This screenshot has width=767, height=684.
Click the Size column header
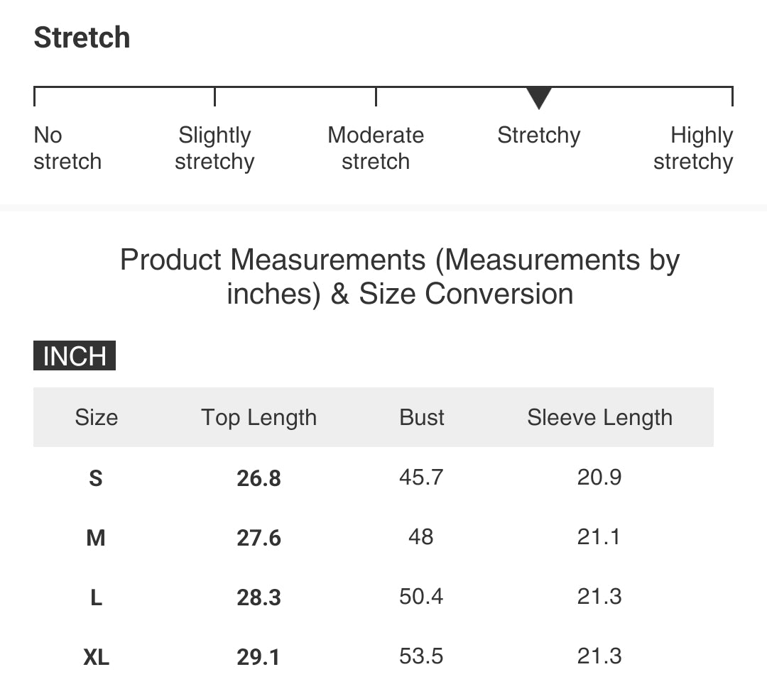tap(97, 418)
